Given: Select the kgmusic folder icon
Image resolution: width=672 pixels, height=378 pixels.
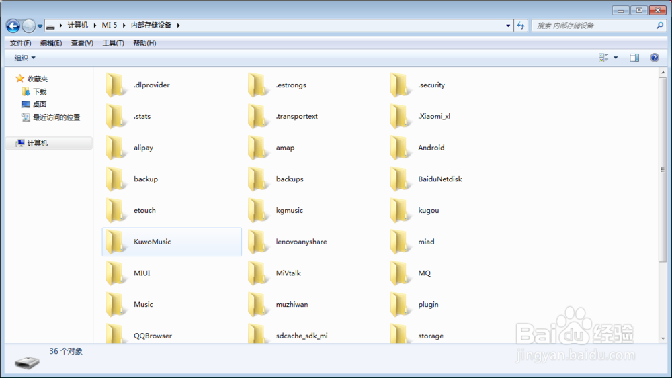Looking at the screenshot, I should point(258,210).
